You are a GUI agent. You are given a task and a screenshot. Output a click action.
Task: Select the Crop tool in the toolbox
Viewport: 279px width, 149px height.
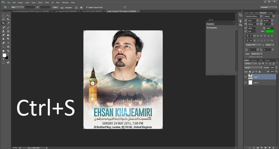tap(3, 23)
